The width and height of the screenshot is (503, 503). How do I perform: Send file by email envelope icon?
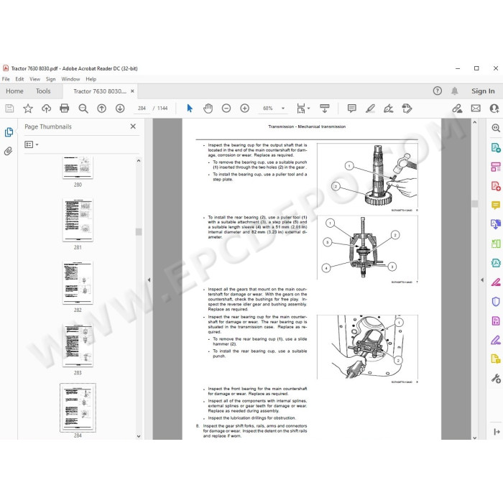(x=476, y=109)
